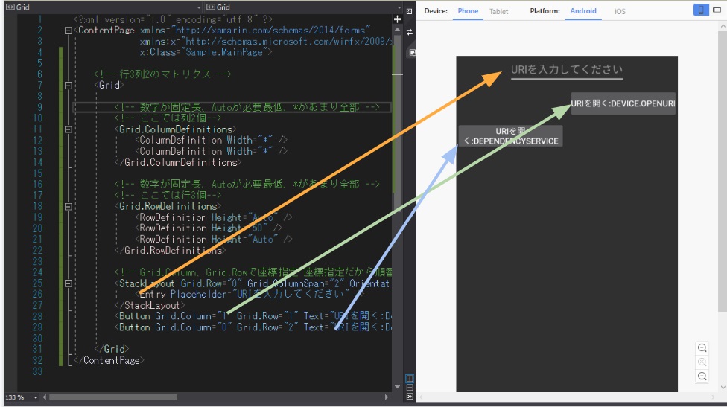Choose Phone device tab
727x407 pixels.
[468, 11]
